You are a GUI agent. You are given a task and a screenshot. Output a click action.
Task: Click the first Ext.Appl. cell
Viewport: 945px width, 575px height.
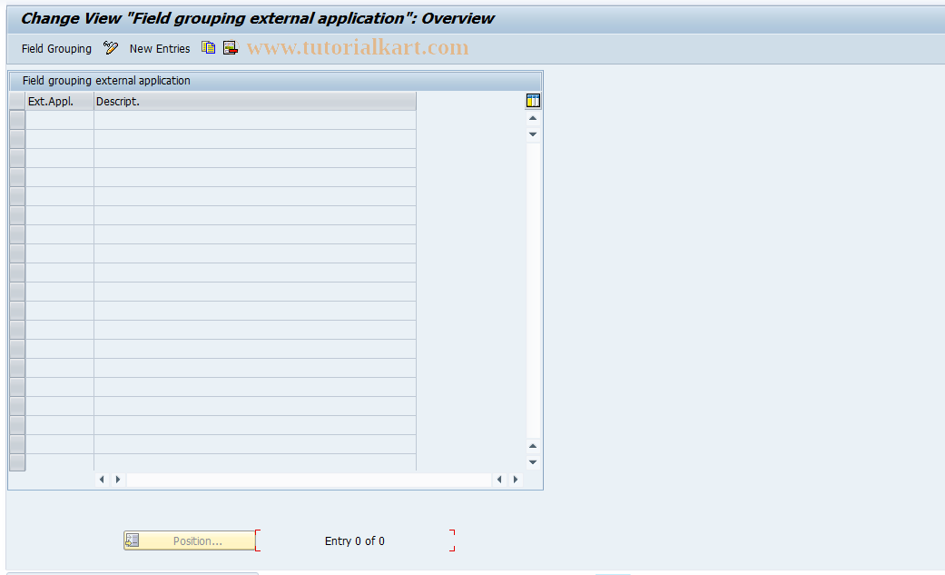60,120
